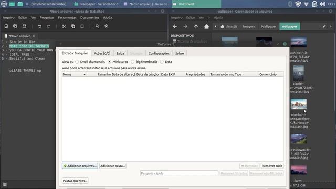This screenshot has width=336, height=189.
Task: Switch to the Ações [0/0] tab
Action: [102, 53]
